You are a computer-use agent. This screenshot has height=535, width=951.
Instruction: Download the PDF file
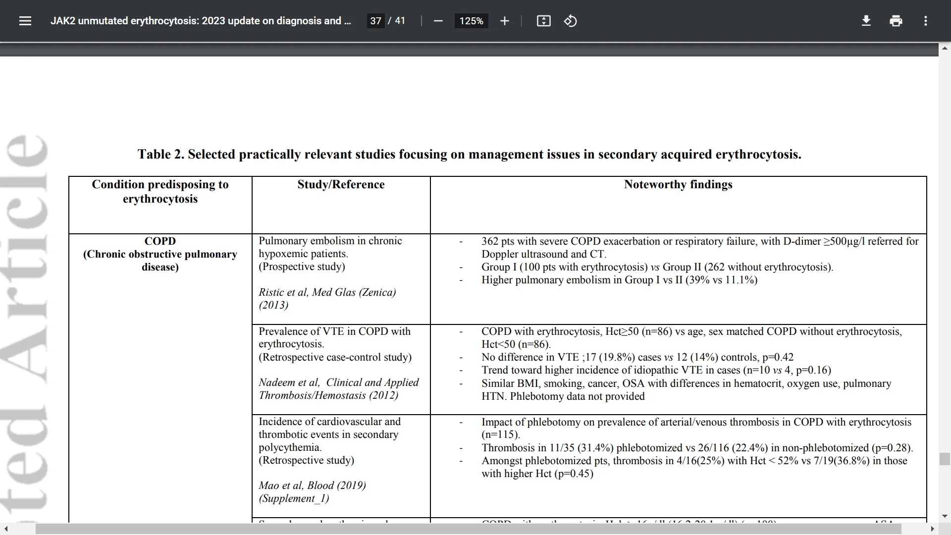point(866,21)
